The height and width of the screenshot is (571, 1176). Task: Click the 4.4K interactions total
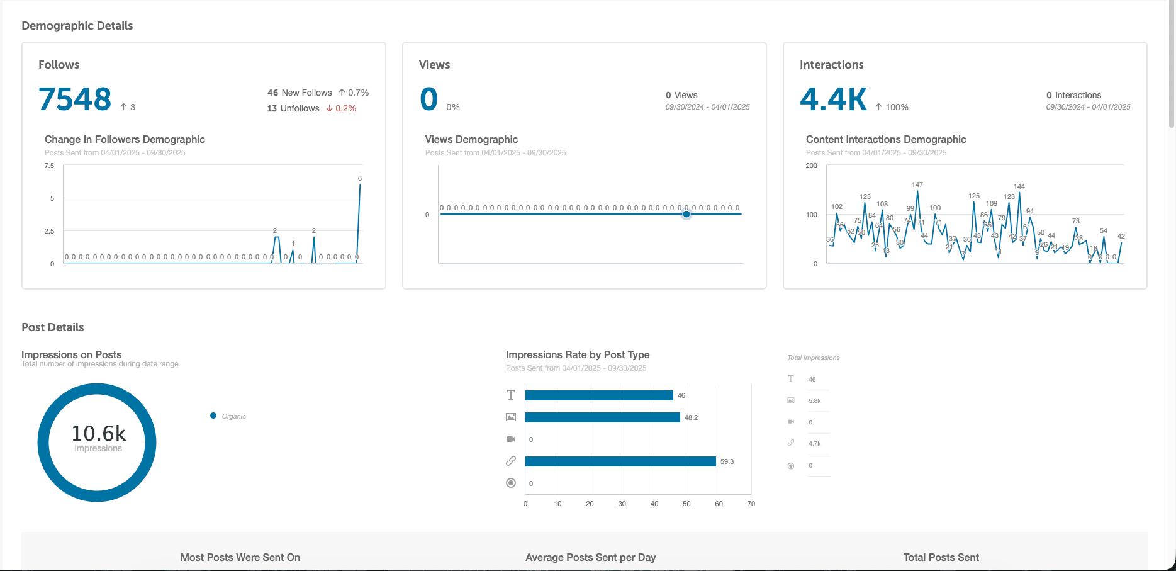point(833,99)
